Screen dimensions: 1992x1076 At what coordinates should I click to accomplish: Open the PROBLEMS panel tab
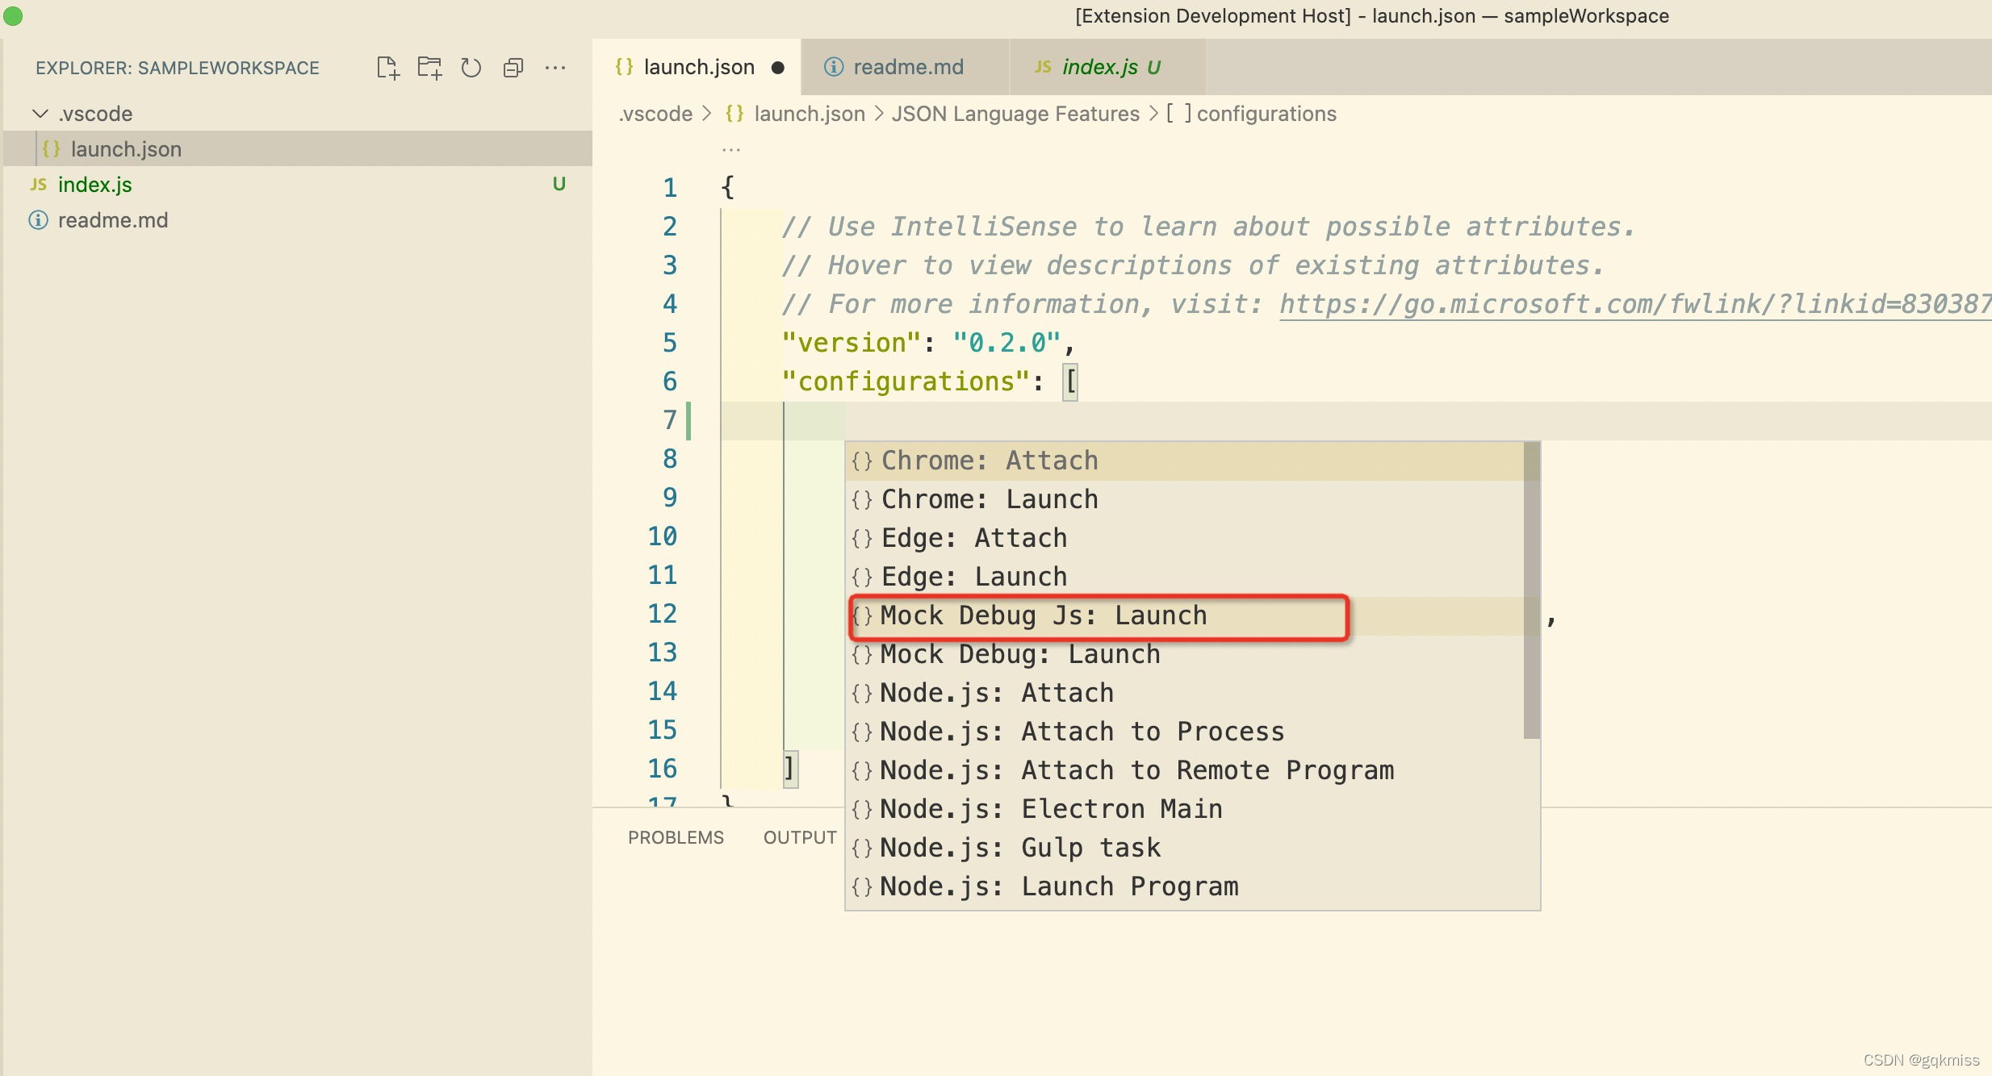(x=676, y=838)
